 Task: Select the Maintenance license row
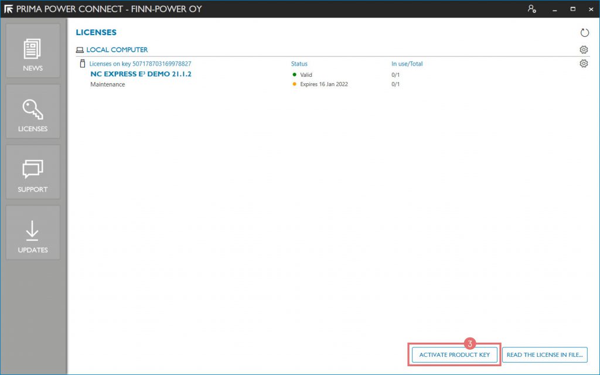(107, 84)
